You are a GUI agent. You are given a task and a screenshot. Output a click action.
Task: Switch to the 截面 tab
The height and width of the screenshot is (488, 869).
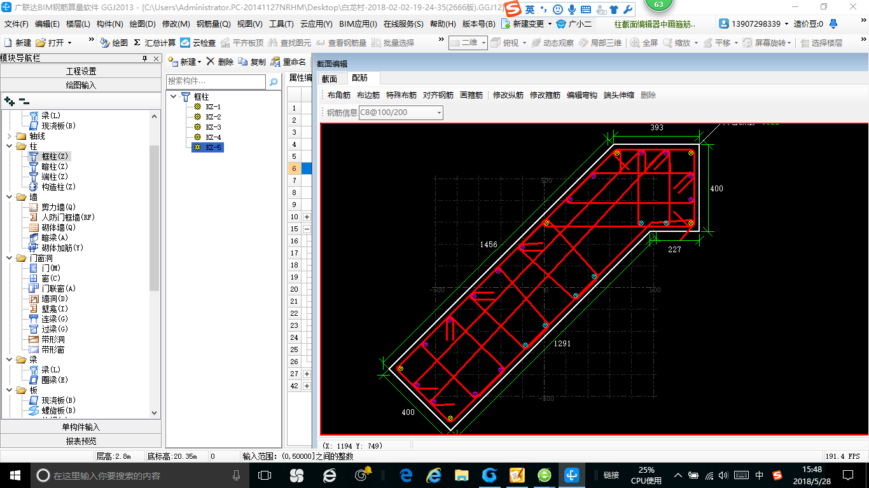330,78
